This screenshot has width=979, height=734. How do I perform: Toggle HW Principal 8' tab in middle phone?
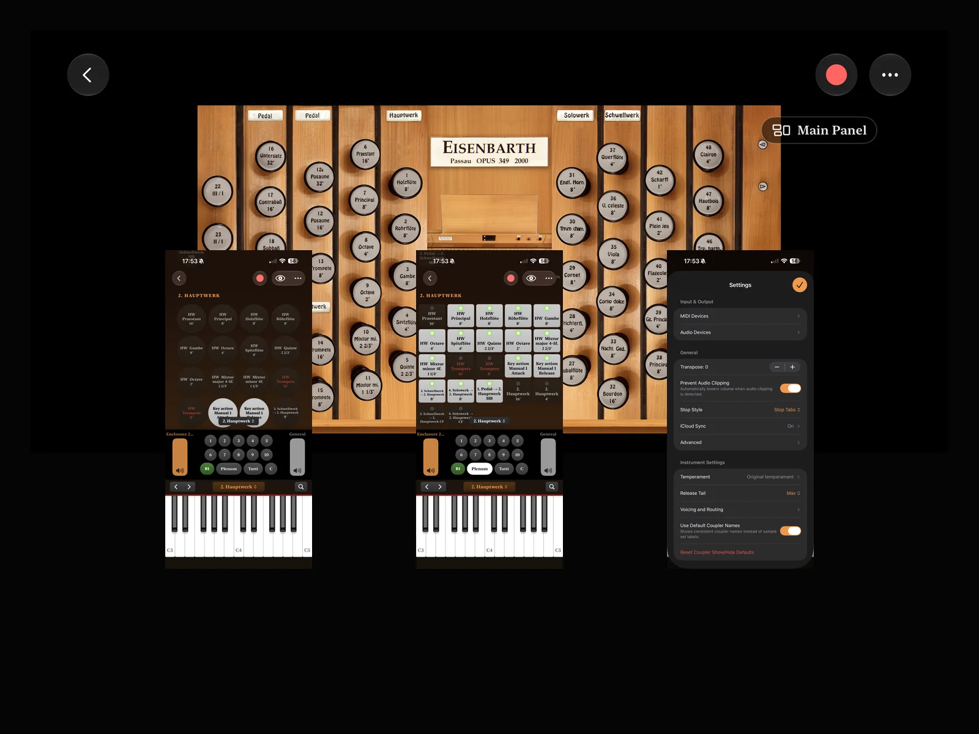pyautogui.click(x=461, y=316)
